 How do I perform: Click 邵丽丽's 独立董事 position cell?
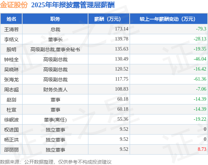[55, 150]
